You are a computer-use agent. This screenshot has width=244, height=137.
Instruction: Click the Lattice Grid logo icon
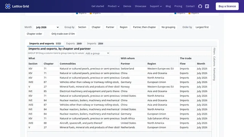(x=8, y=6)
